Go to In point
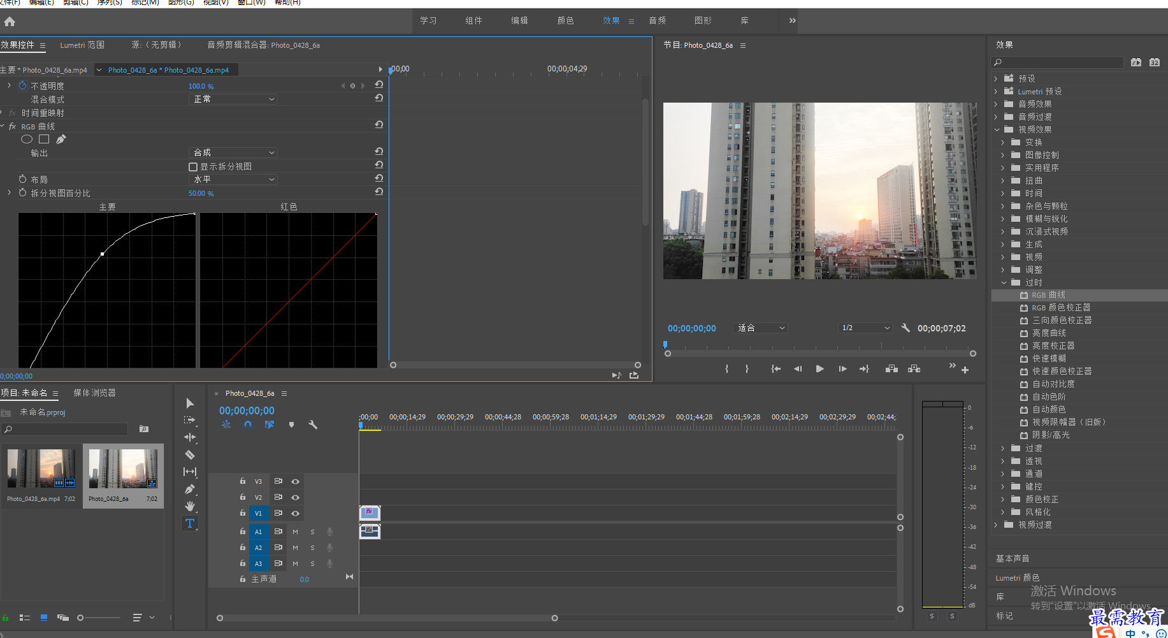This screenshot has width=1168, height=638. pyautogui.click(x=775, y=368)
